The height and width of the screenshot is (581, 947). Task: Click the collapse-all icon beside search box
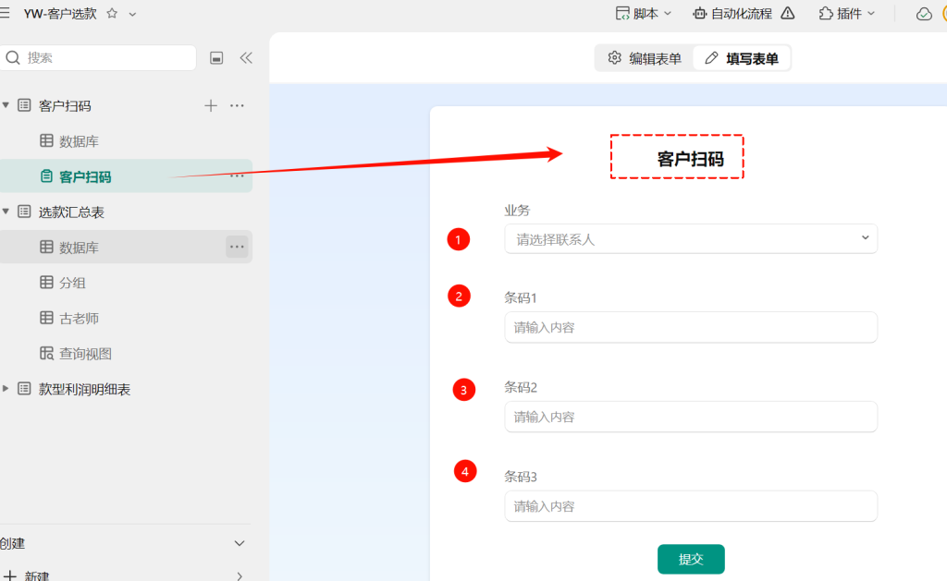pyautogui.click(x=216, y=58)
